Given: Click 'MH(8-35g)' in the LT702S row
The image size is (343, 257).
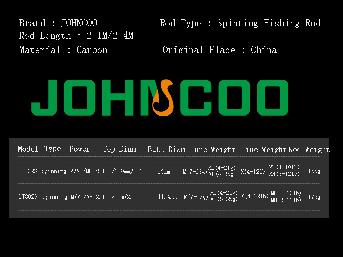Looking at the screenshot, I should tap(222, 174).
